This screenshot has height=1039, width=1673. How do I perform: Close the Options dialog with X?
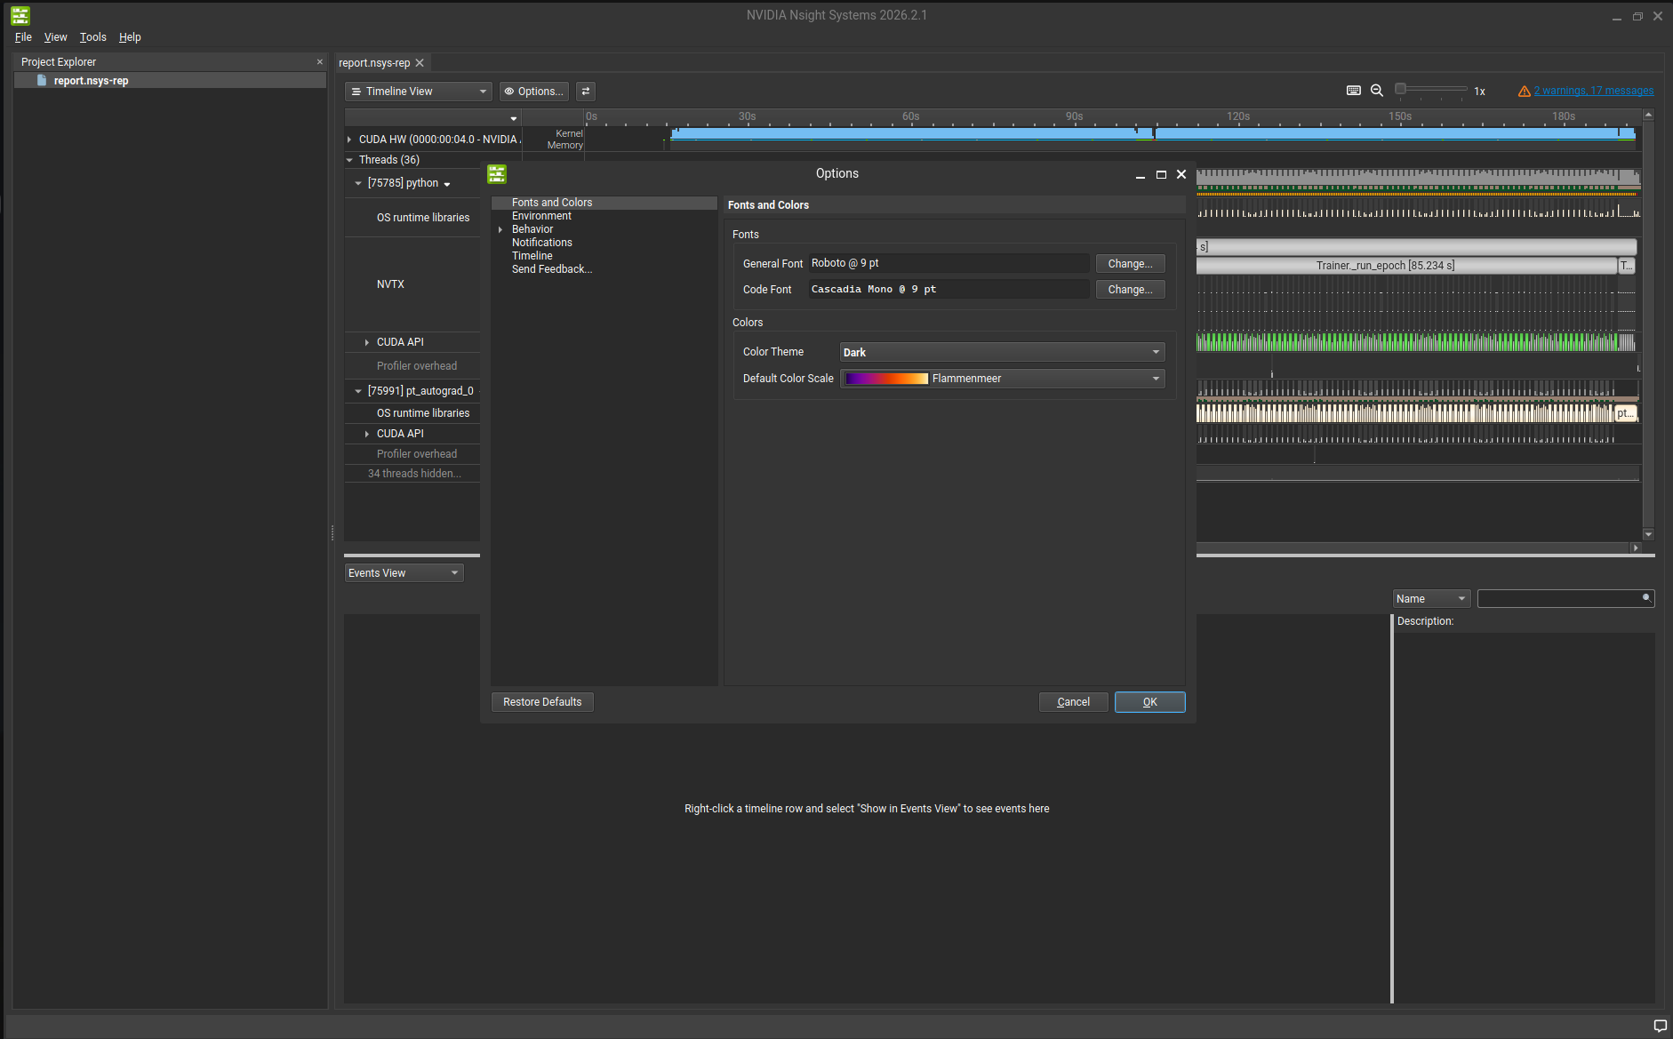[1181, 175]
